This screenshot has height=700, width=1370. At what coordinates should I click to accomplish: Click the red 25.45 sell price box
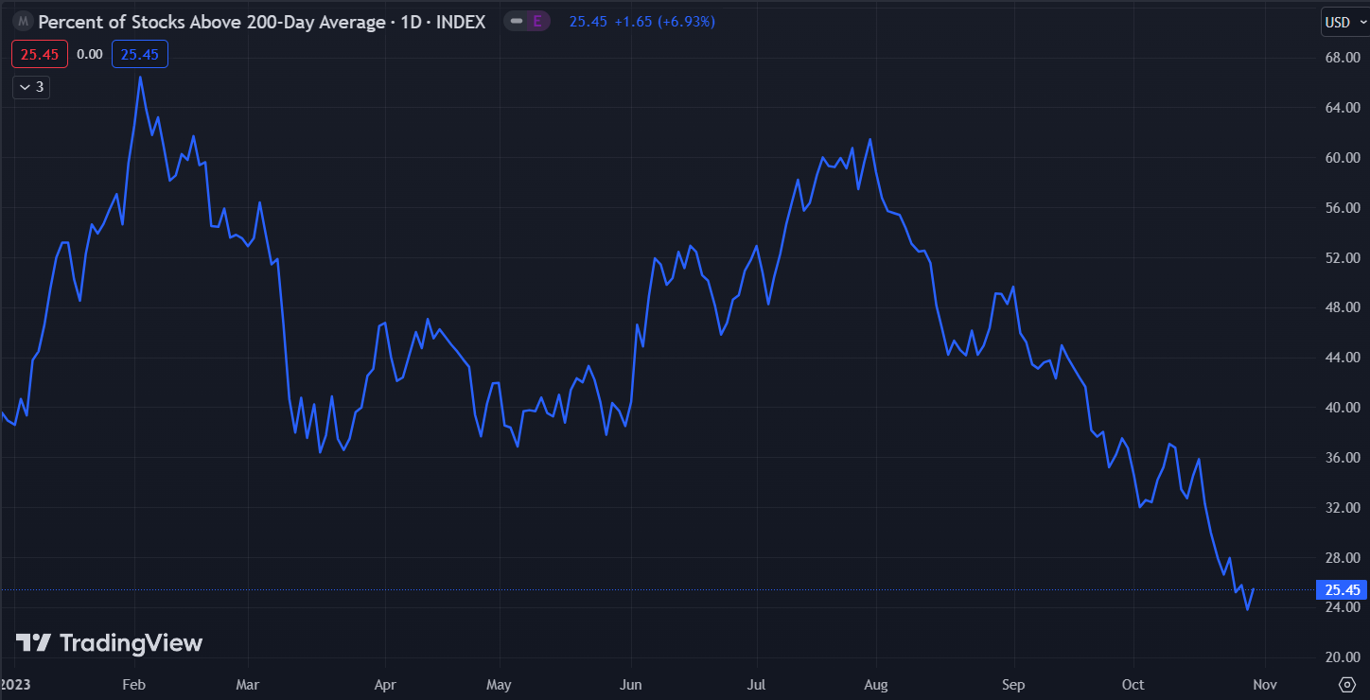coord(40,55)
